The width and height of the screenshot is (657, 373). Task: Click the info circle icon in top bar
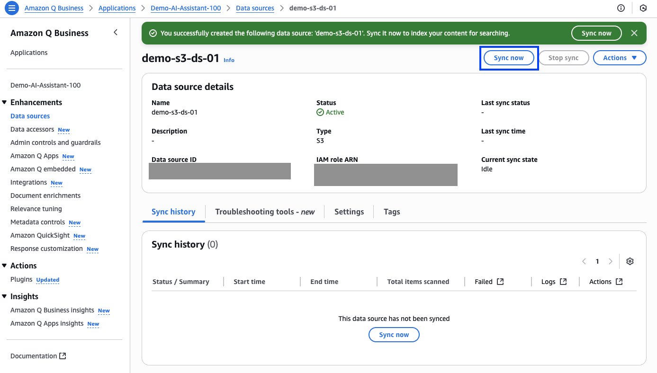pyautogui.click(x=621, y=8)
